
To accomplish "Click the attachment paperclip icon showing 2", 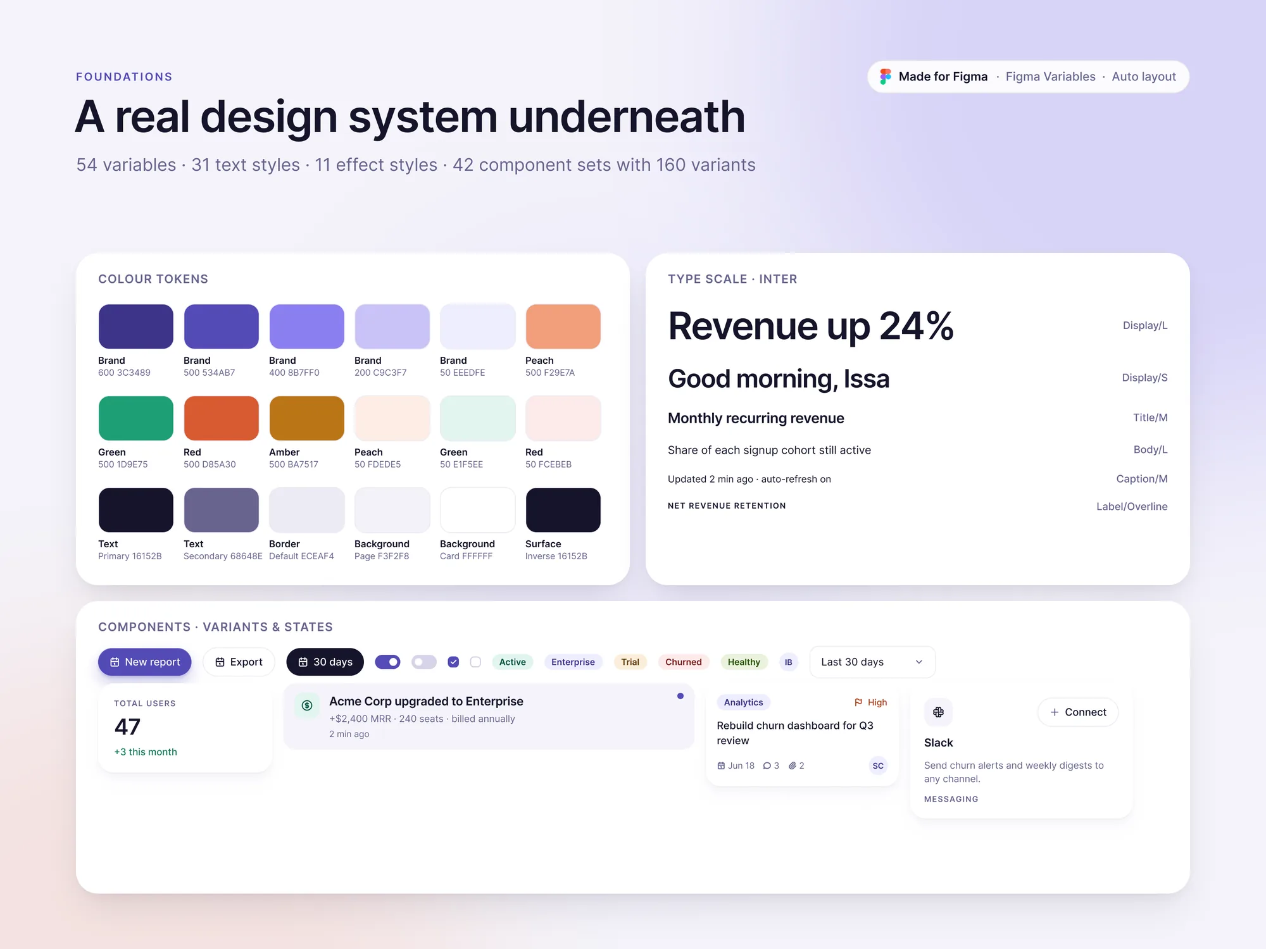I will [x=793, y=766].
